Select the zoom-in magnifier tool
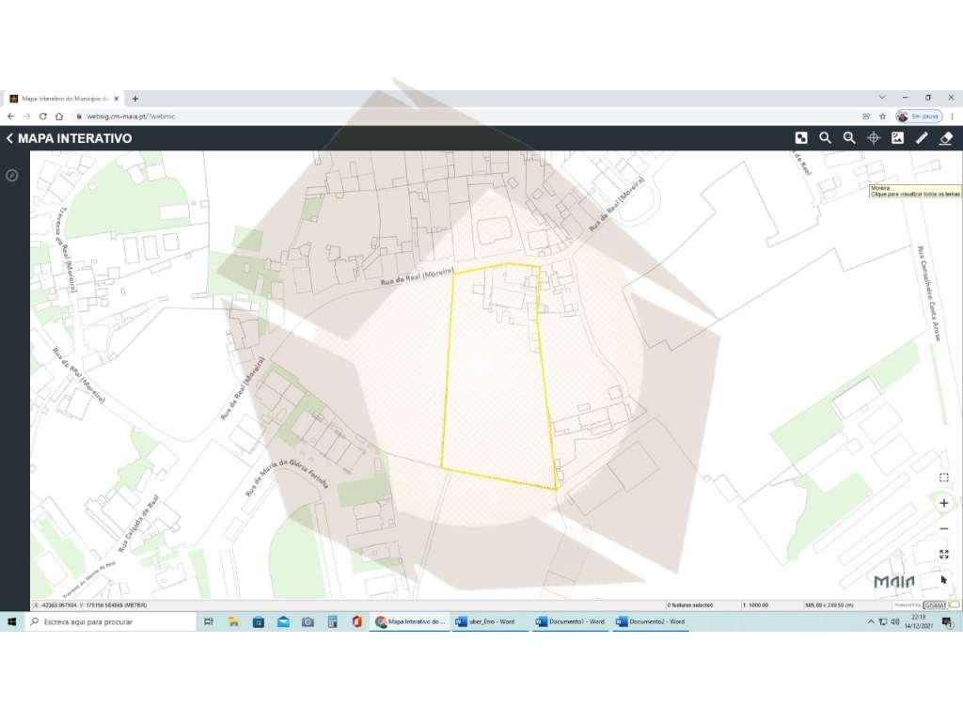The image size is (963, 722). pos(825,138)
